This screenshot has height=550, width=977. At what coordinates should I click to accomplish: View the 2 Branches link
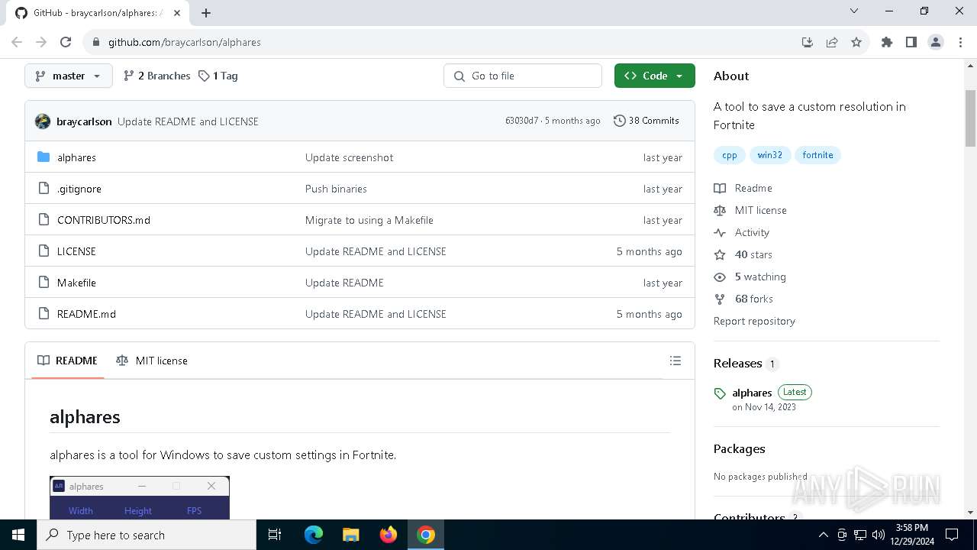(156, 76)
